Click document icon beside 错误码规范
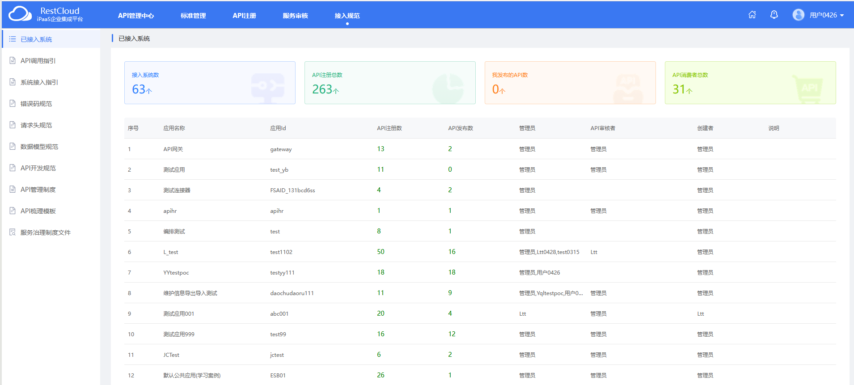Viewport: 854px width, 385px height. [x=13, y=103]
